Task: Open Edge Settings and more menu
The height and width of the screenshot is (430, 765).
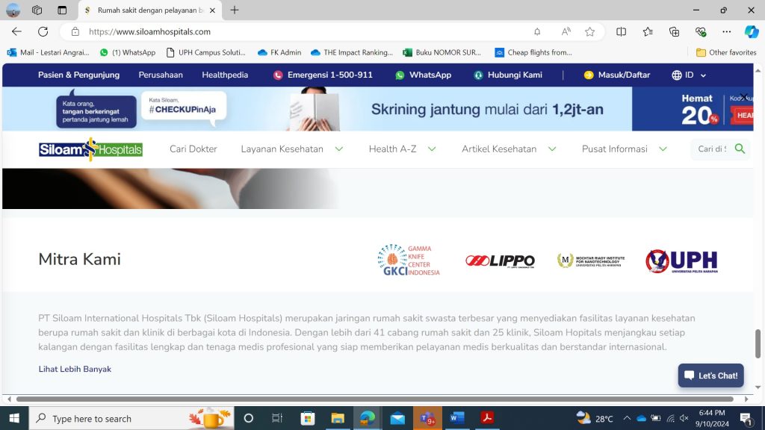Action: click(x=726, y=31)
